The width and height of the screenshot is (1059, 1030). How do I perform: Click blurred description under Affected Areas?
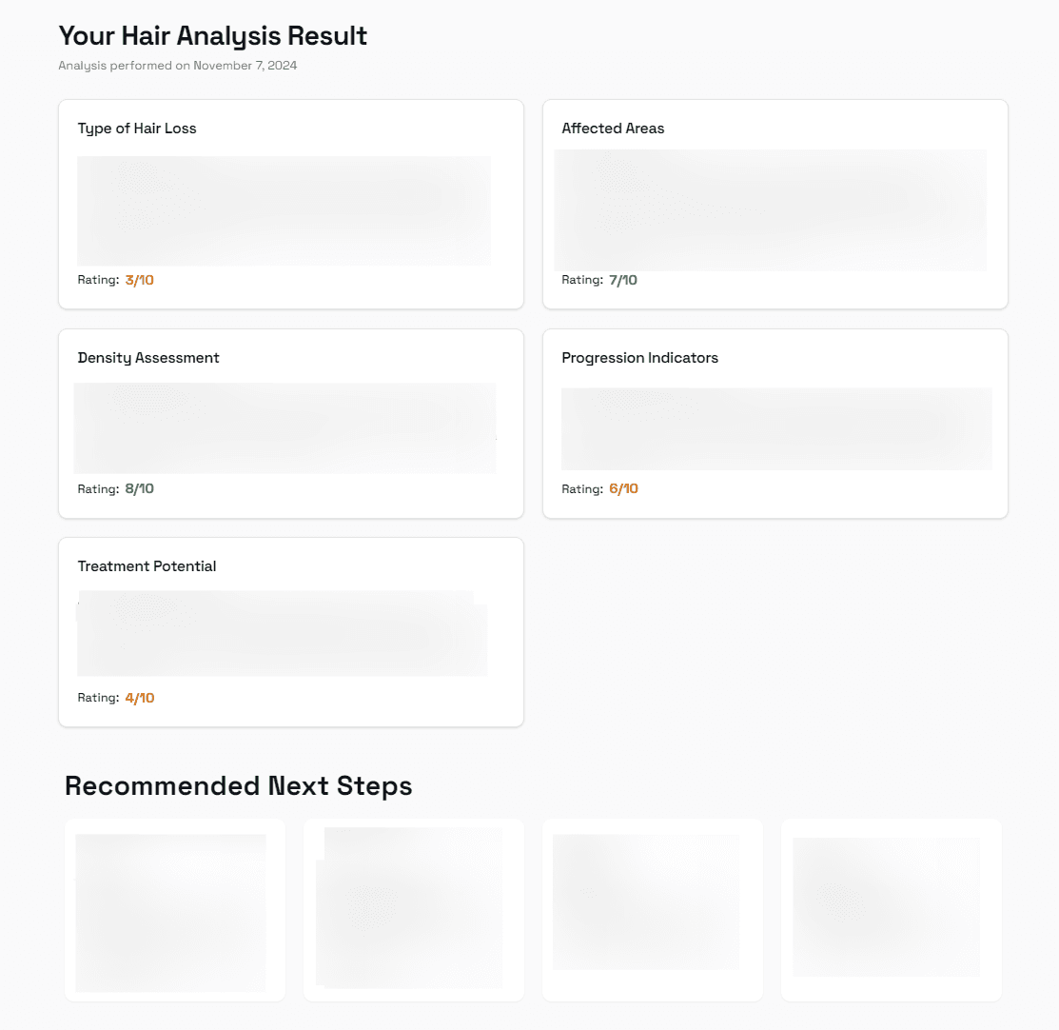[770, 210]
